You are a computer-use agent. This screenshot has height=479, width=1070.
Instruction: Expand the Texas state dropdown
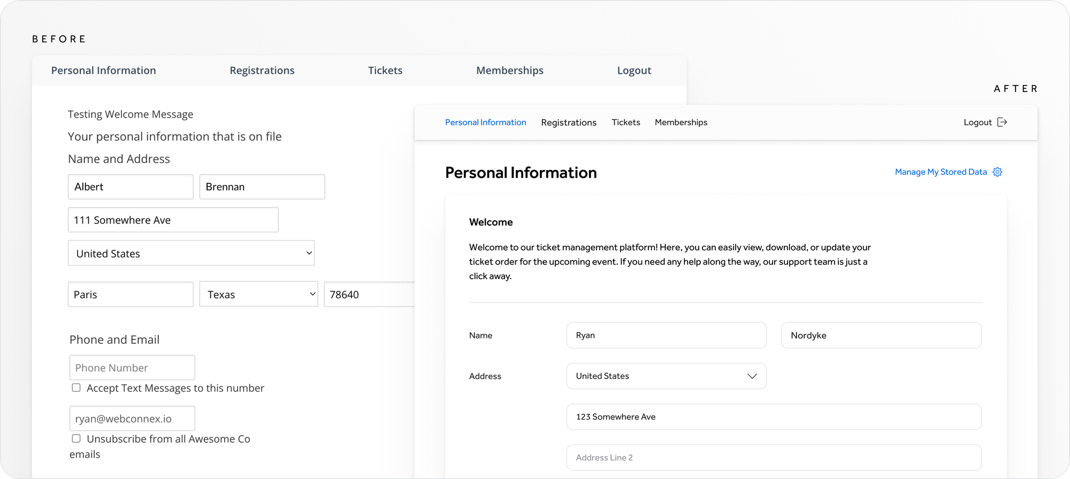click(x=258, y=295)
